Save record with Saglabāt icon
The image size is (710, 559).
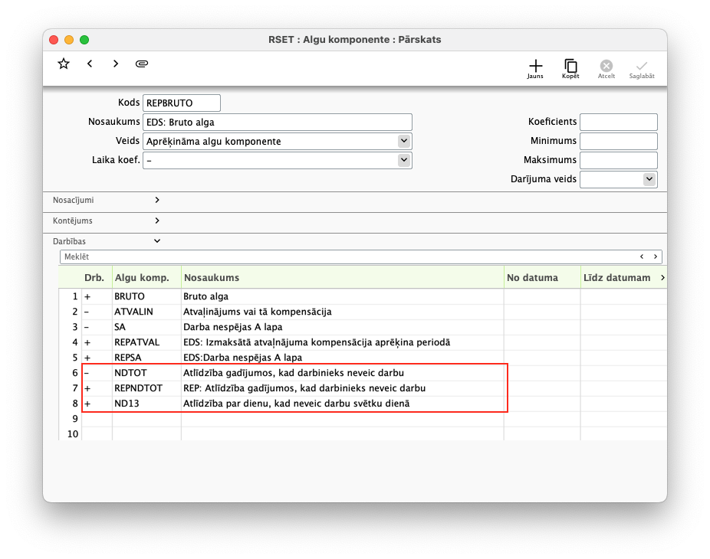click(642, 68)
